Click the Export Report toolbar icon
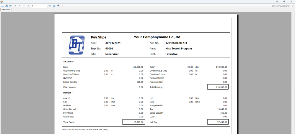The width and height of the screenshot is (295, 134). (2, 6)
